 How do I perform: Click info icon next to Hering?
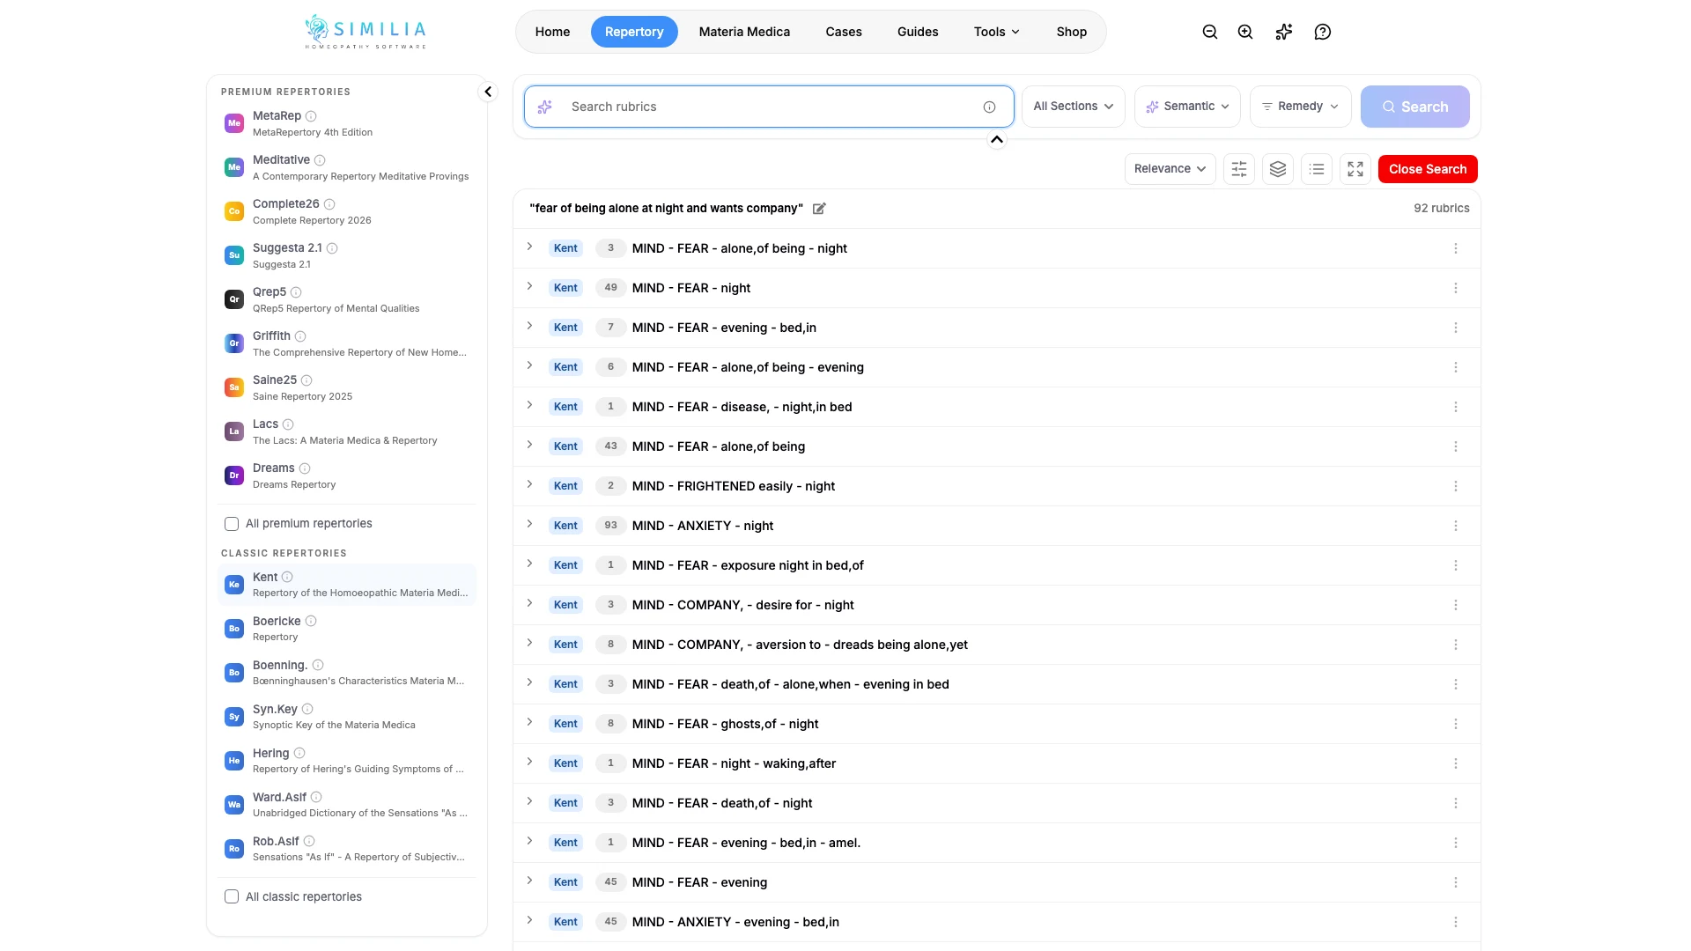(x=299, y=753)
